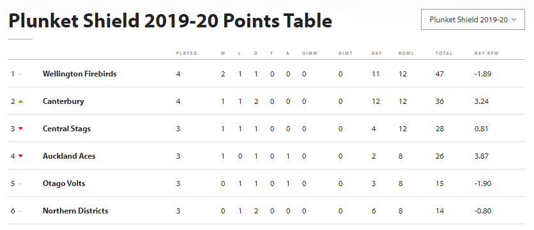The image size is (534, 230).
Task: Click the NET RPW column header
Action: click(487, 54)
